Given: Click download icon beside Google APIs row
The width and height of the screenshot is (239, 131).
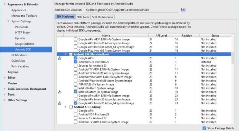Looking at the screenshot, I should [x=60, y=58].
